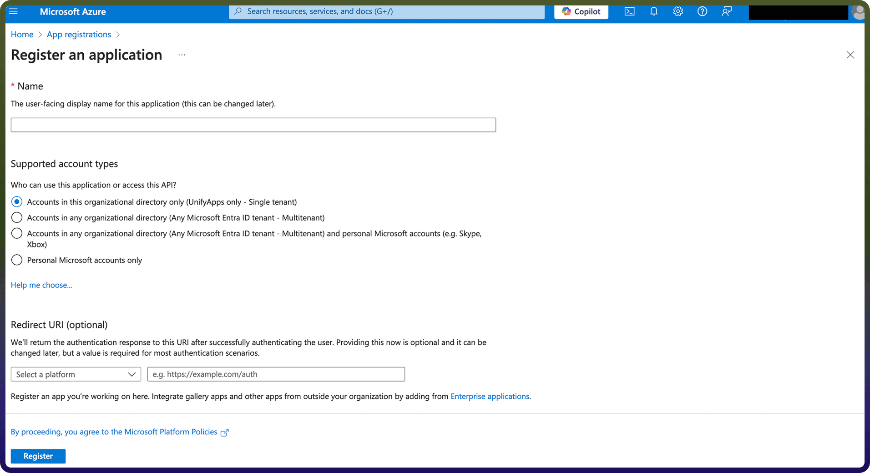Viewport: 870px width, 473px height.
Task: Open the notifications bell
Action: (653, 11)
